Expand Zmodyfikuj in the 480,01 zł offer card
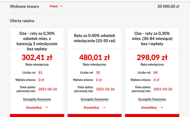This screenshot has width=190, height=117. tap(95, 107)
